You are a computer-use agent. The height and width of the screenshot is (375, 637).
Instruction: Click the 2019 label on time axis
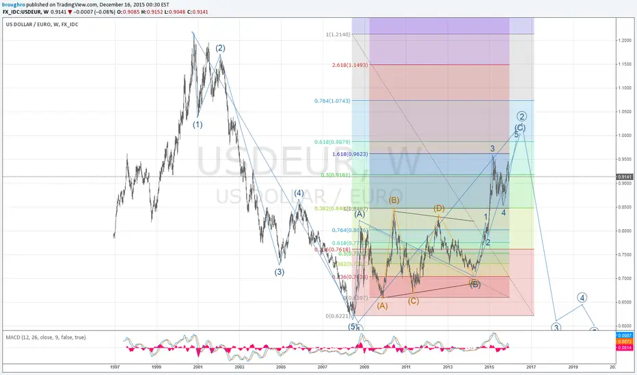click(572, 367)
